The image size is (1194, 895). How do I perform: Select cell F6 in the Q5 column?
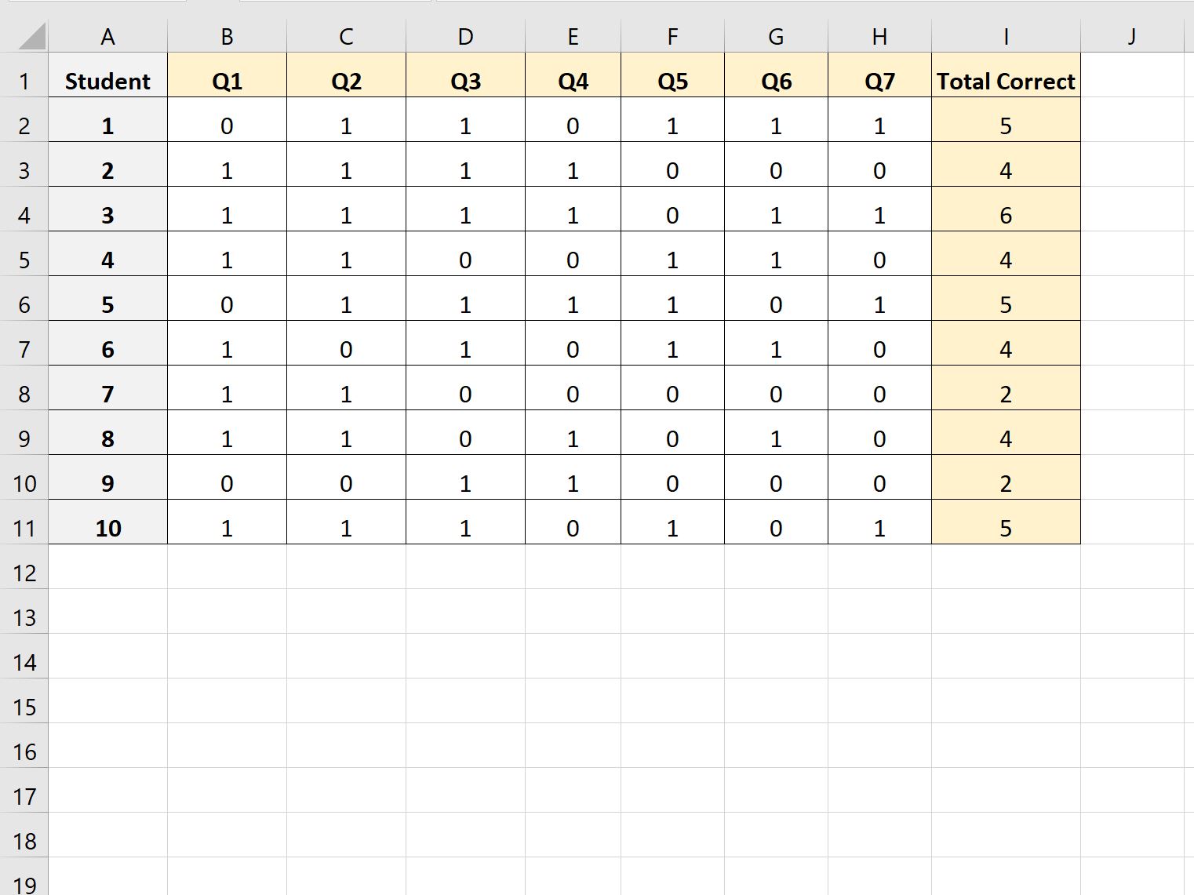[672, 305]
